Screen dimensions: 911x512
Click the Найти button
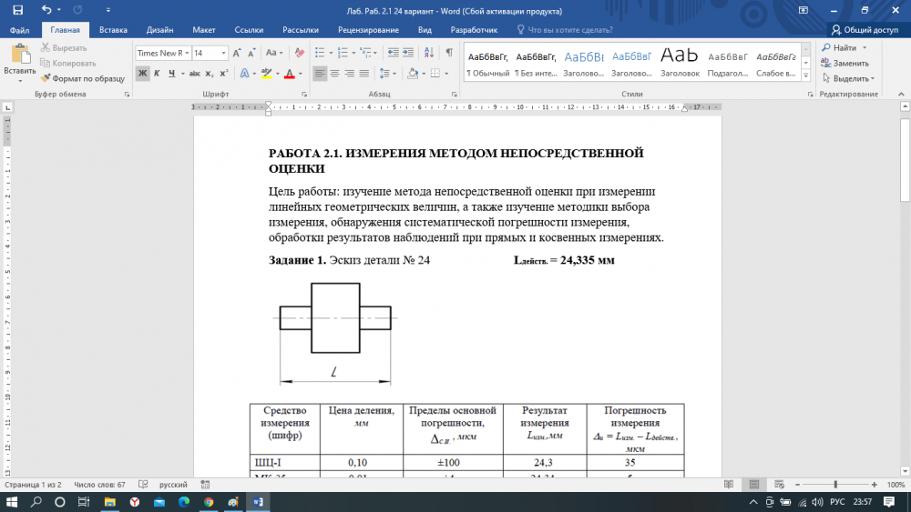tap(840, 47)
